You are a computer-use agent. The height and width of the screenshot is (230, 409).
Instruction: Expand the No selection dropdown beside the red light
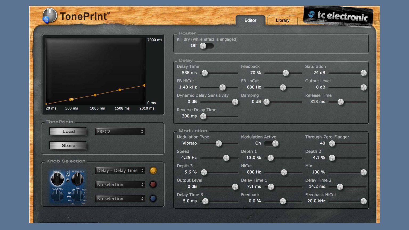pos(120,184)
